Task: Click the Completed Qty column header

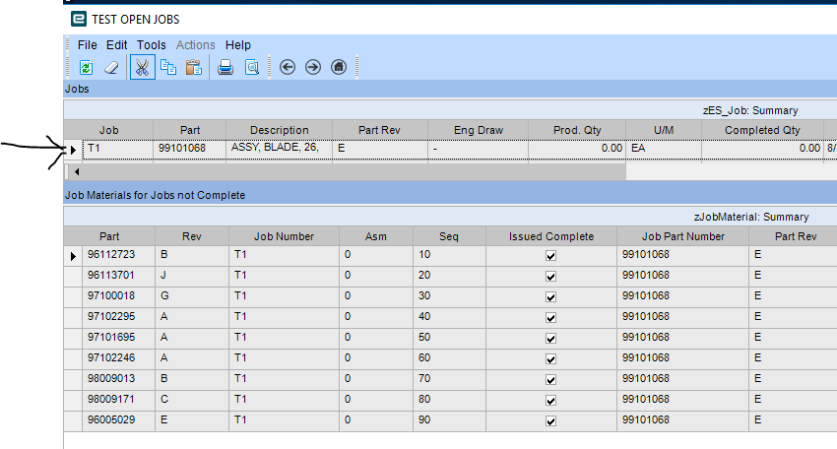Action: [762, 130]
